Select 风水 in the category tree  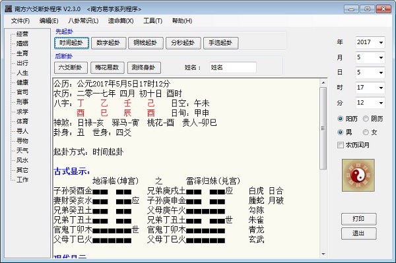[22, 160]
